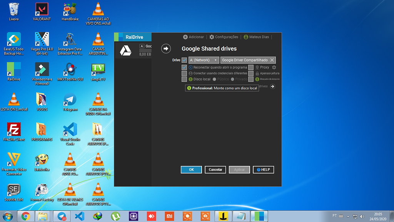Click the Proxy settings gear icon
The image size is (394, 222).
[x=274, y=67]
